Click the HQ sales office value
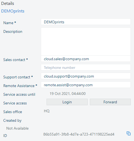This screenshot has height=141, width=134. coord(47,111)
